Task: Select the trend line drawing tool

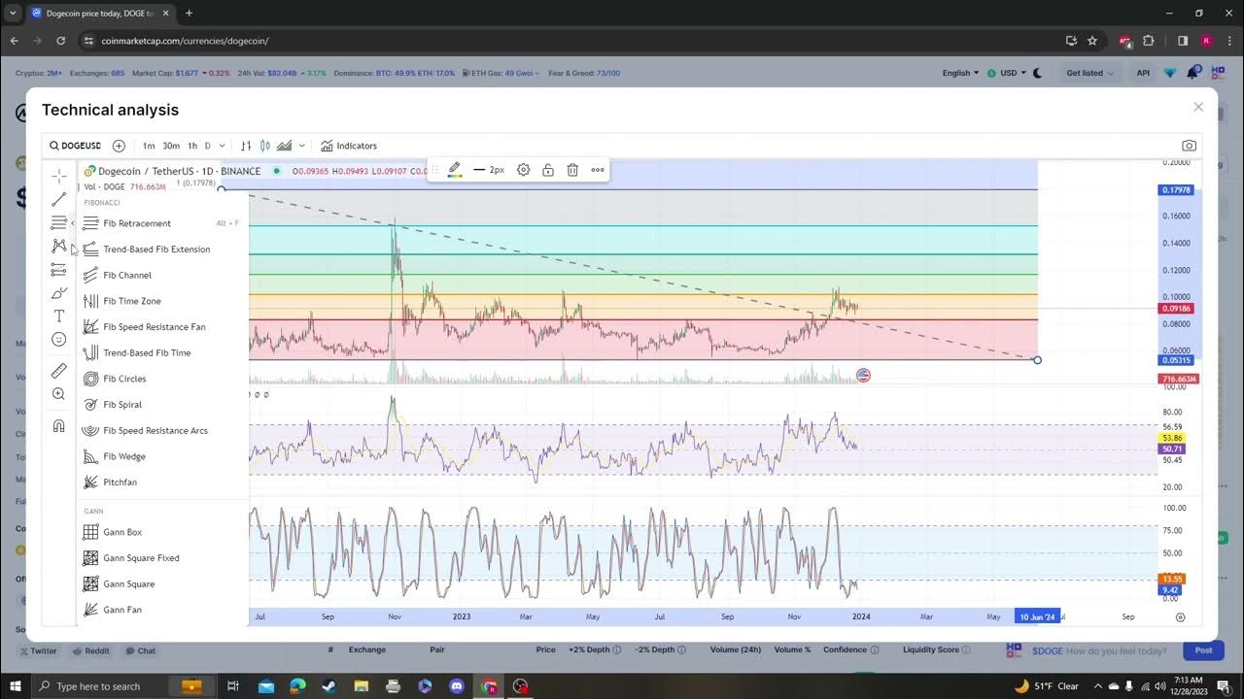Action: pos(59,199)
